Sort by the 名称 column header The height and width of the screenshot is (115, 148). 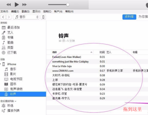coord(54,52)
